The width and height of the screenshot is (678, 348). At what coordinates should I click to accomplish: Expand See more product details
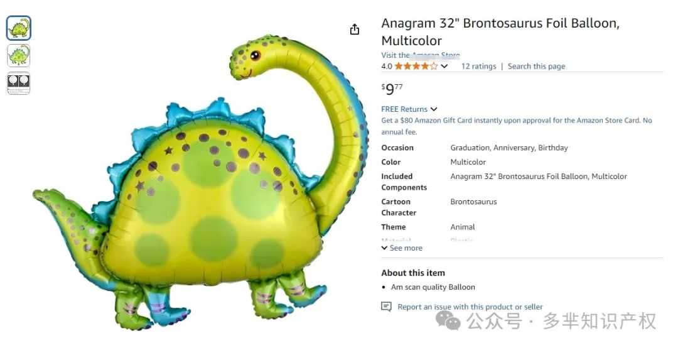[402, 248]
